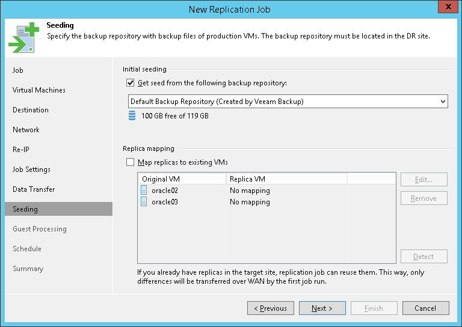Go to the Virtual Machines step
Image resolution: width=462 pixels, height=327 pixels.
[x=39, y=90]
